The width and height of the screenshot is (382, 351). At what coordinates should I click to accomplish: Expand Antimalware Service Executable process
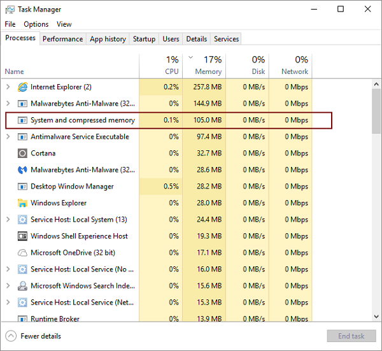coord(8,136)
